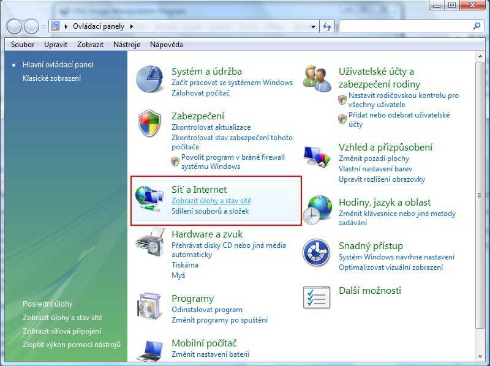Open the Zabezpečení heading

point(198,116)
